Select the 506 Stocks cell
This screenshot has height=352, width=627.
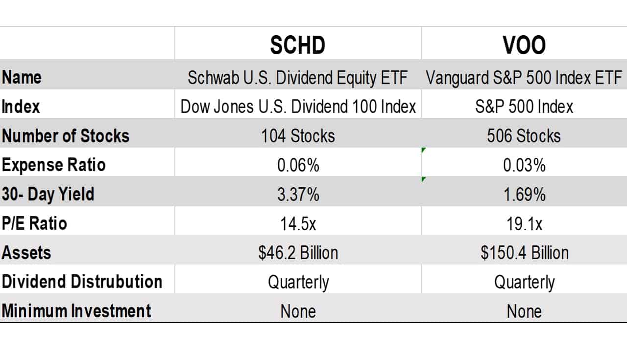pos(524,135)
